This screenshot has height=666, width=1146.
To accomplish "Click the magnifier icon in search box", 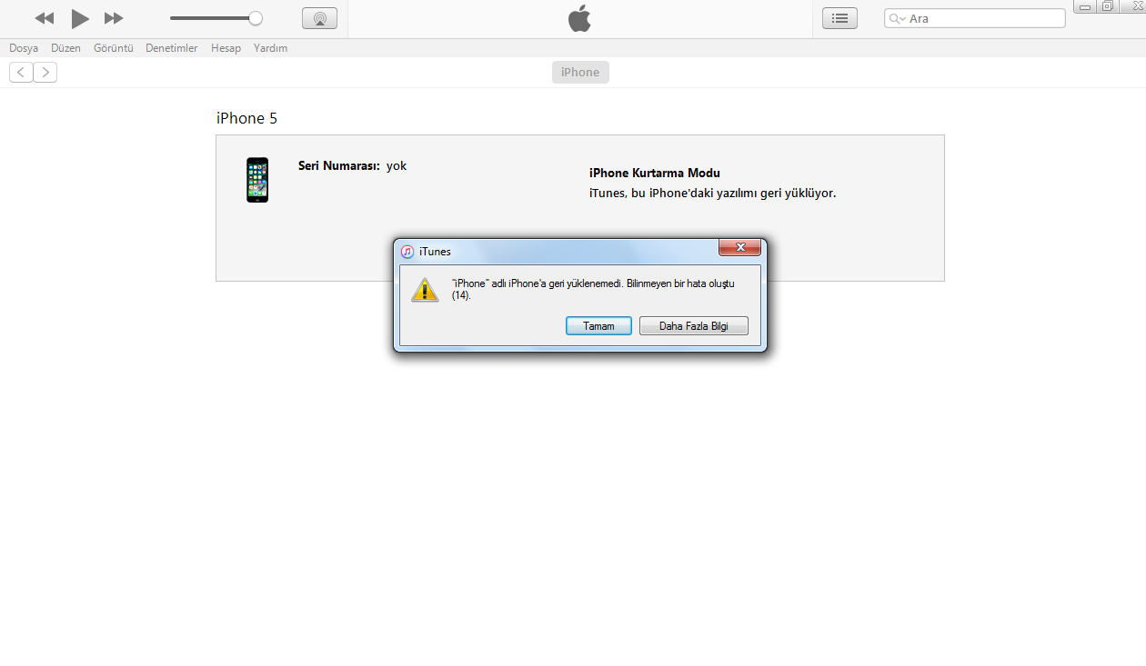I will [897, 18].
